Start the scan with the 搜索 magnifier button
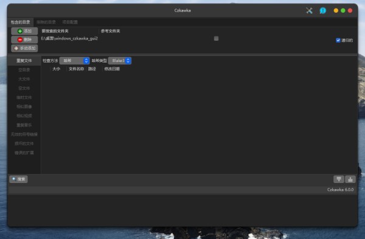The height and width of the screenshot is (239, 365). [x=19, y=179]
